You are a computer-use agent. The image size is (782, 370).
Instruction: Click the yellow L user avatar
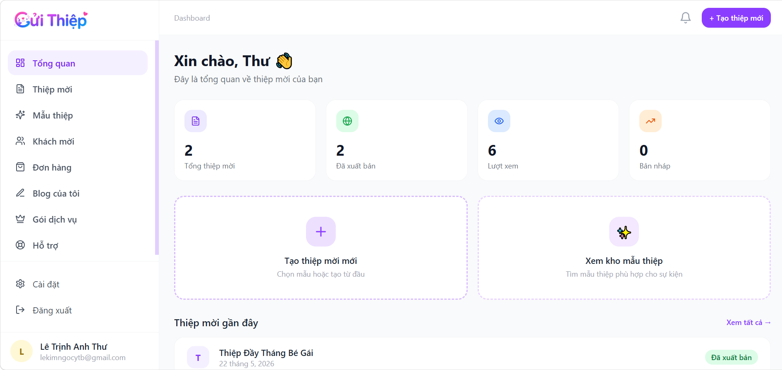[22, 351]
